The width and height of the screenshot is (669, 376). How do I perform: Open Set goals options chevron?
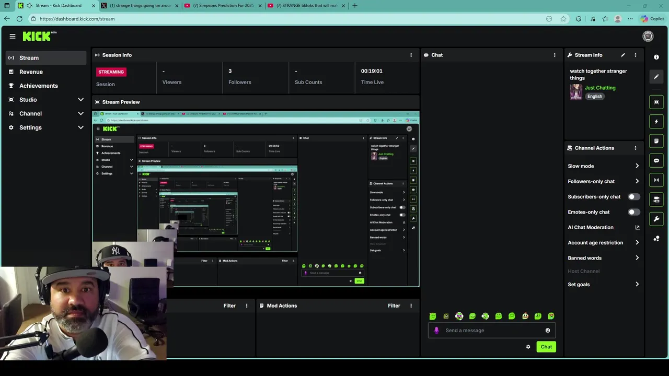point(637,284)
